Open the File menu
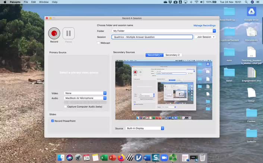 click(26, 2)
